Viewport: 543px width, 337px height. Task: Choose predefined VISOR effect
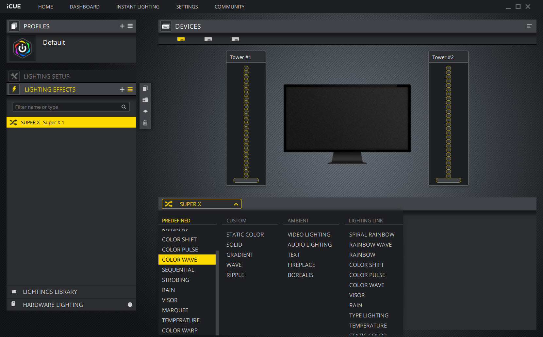point(170,300)
